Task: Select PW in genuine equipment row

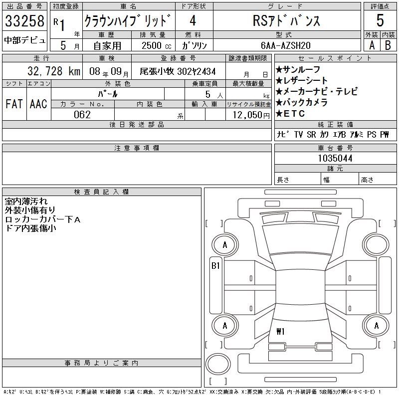Action: click(385, 134)
